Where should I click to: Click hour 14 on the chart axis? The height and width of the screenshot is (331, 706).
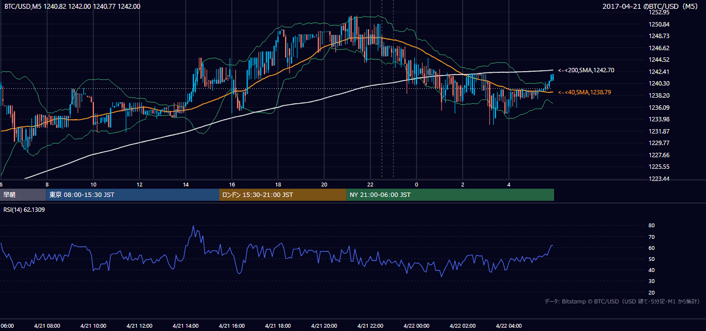[x=186, y=185]
